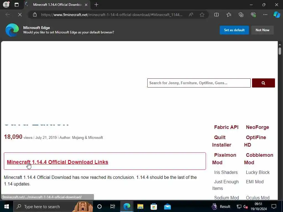Image resolution: width=283 pixels, height=212 pixels.
Task: Open the Result news widget on taskbar
Action: [221, 206]
